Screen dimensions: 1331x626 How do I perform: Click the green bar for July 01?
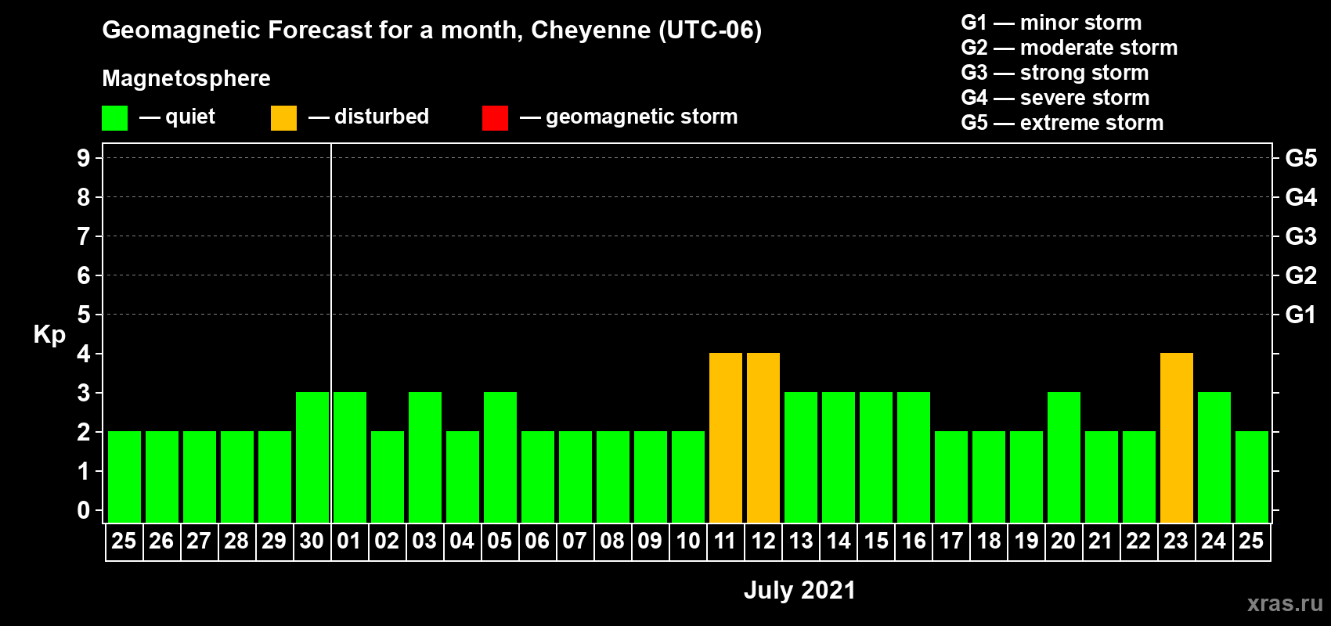(350, 458)
